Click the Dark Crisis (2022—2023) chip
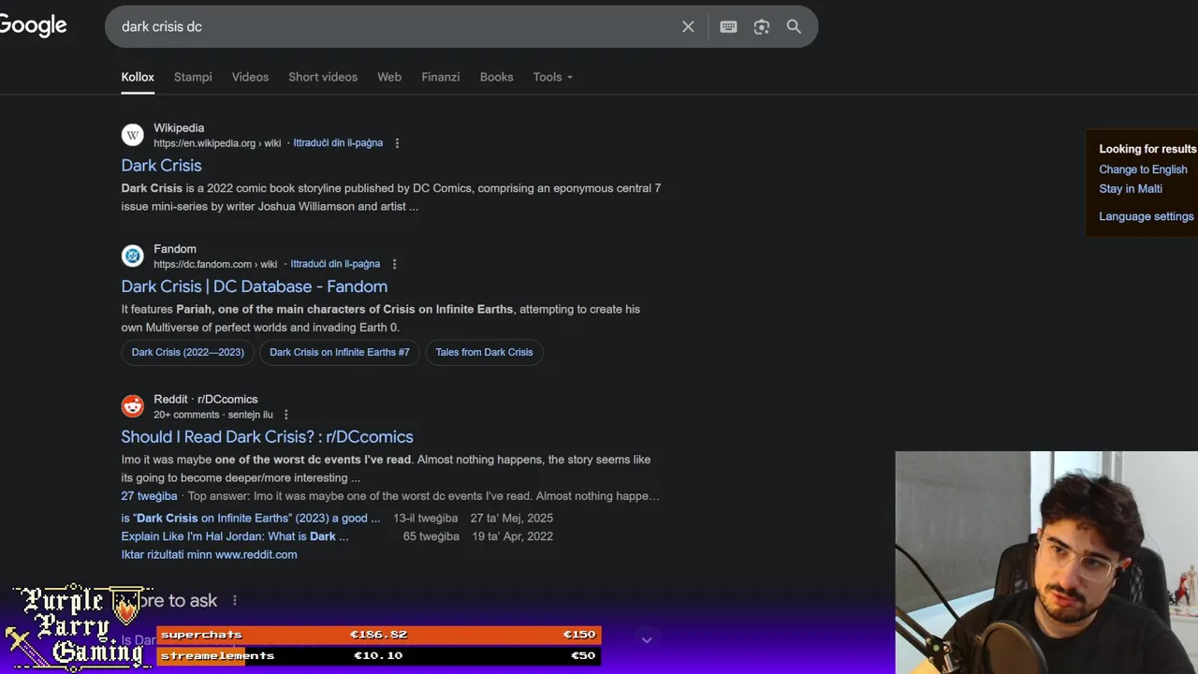1198x674 pixels. click(x=187, y=352)
